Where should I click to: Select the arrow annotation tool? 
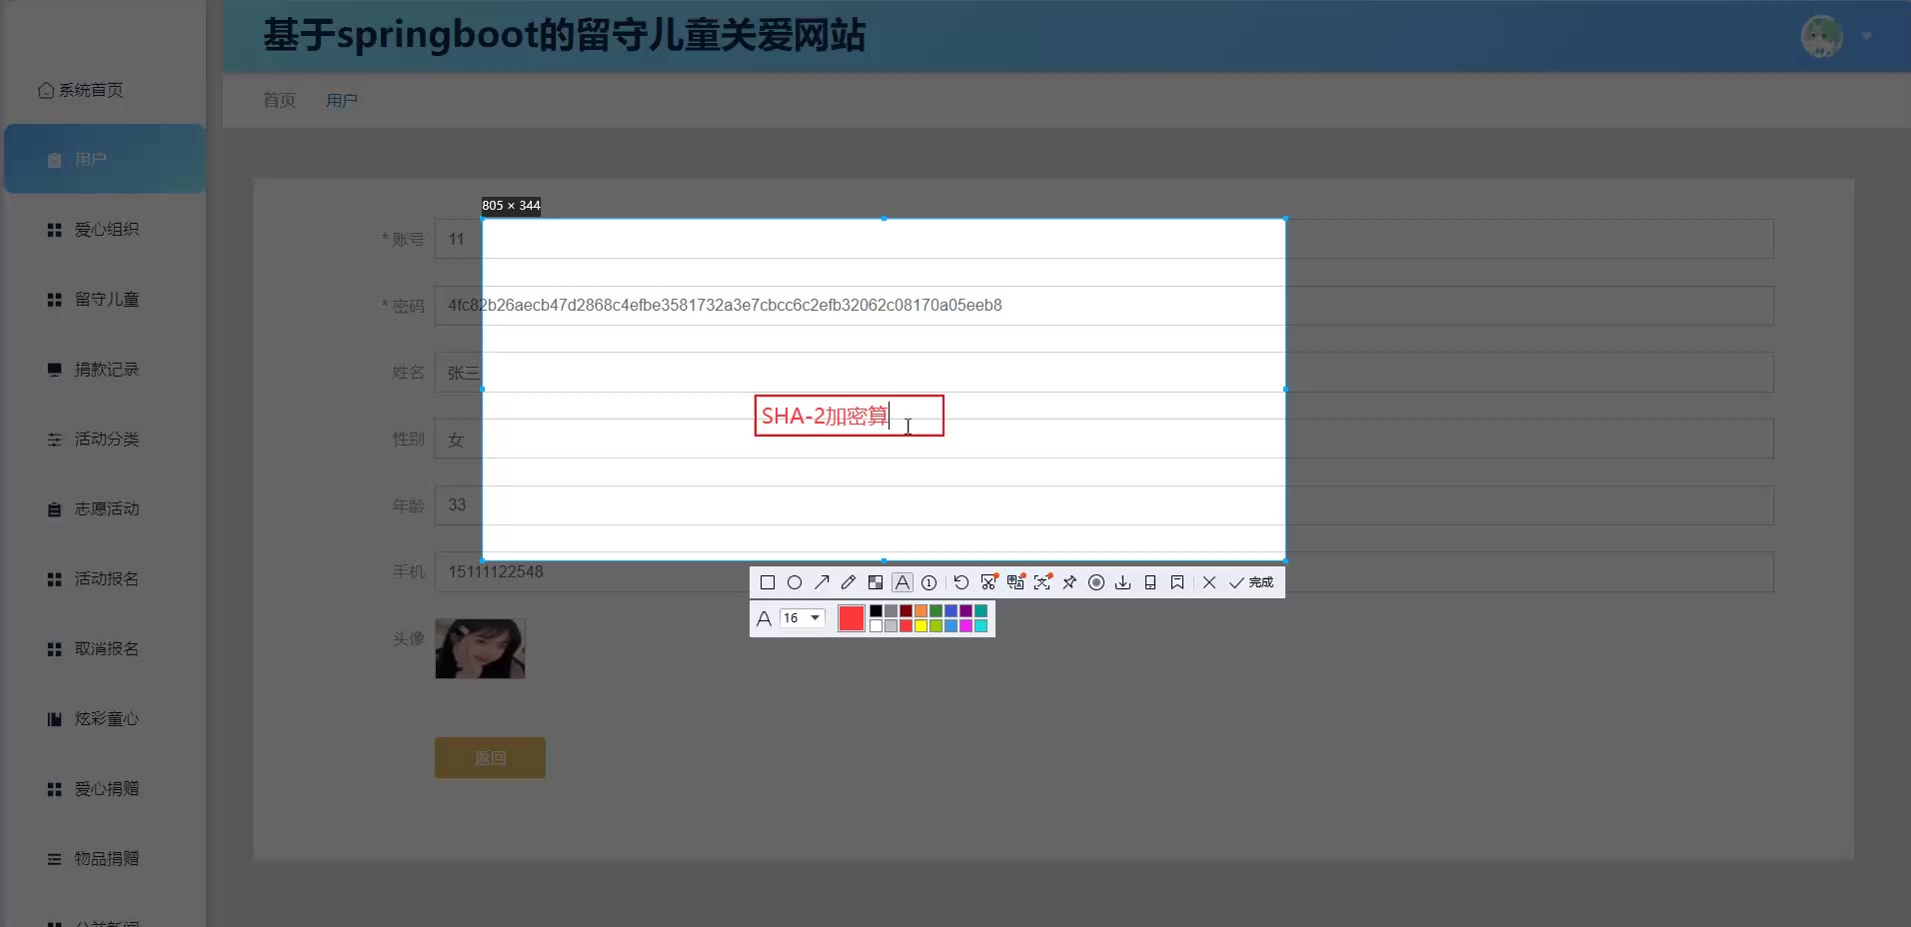[822, 582]
